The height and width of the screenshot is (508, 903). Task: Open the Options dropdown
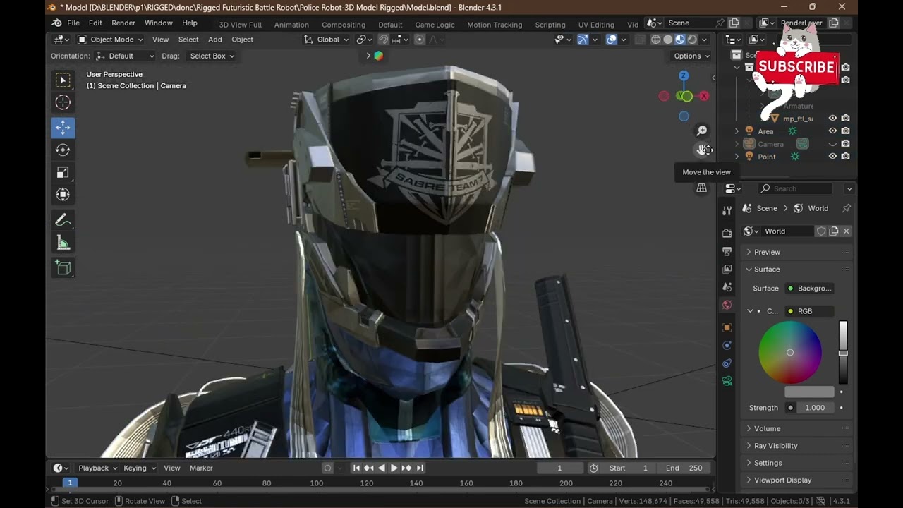point(691,56)
